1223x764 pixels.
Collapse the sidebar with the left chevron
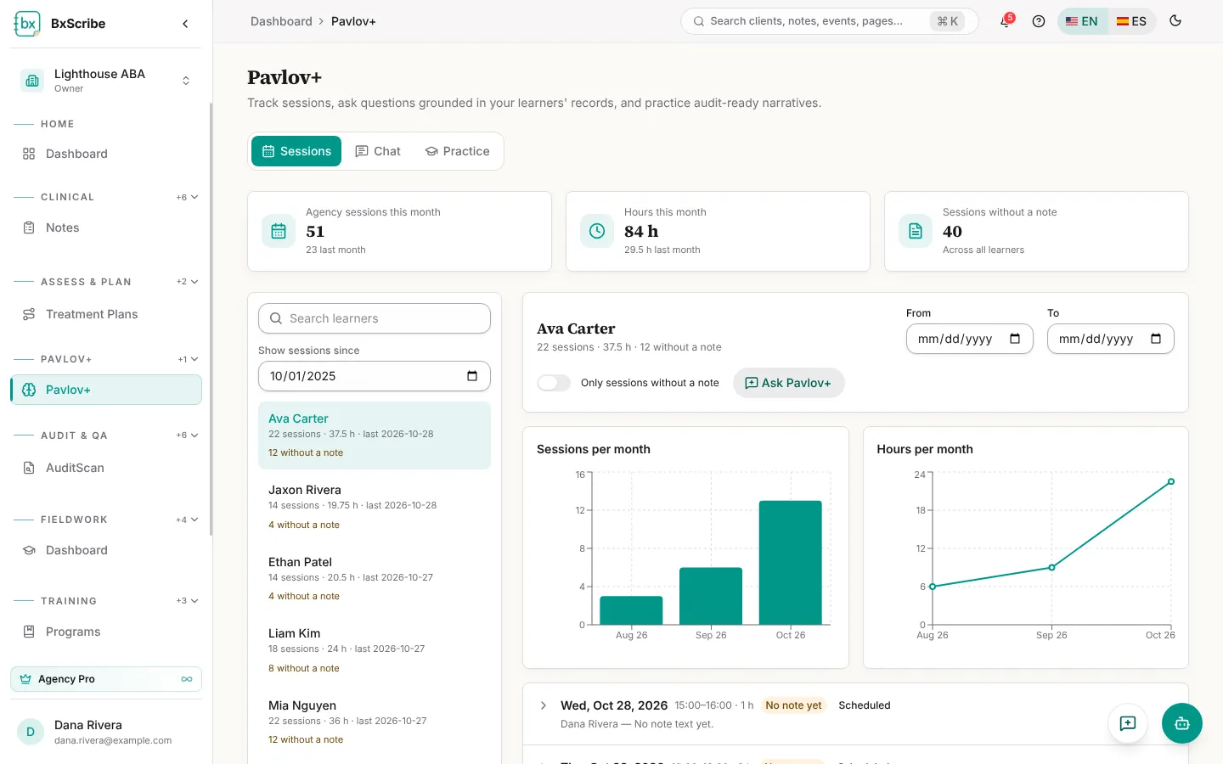click(185, 24)
